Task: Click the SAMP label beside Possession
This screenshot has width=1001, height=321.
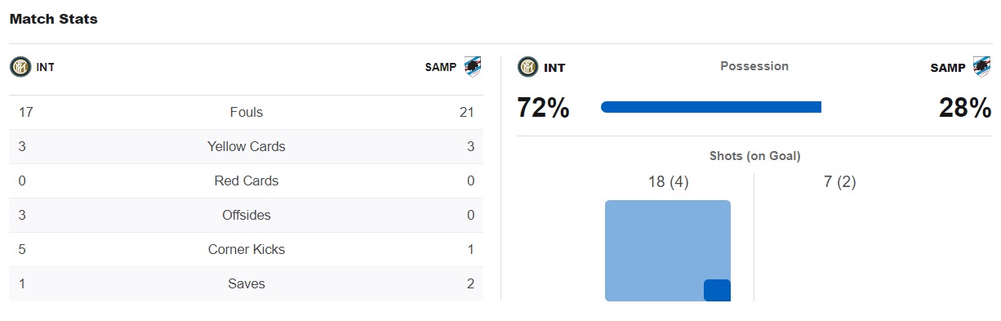Action: tap(948, 68)
